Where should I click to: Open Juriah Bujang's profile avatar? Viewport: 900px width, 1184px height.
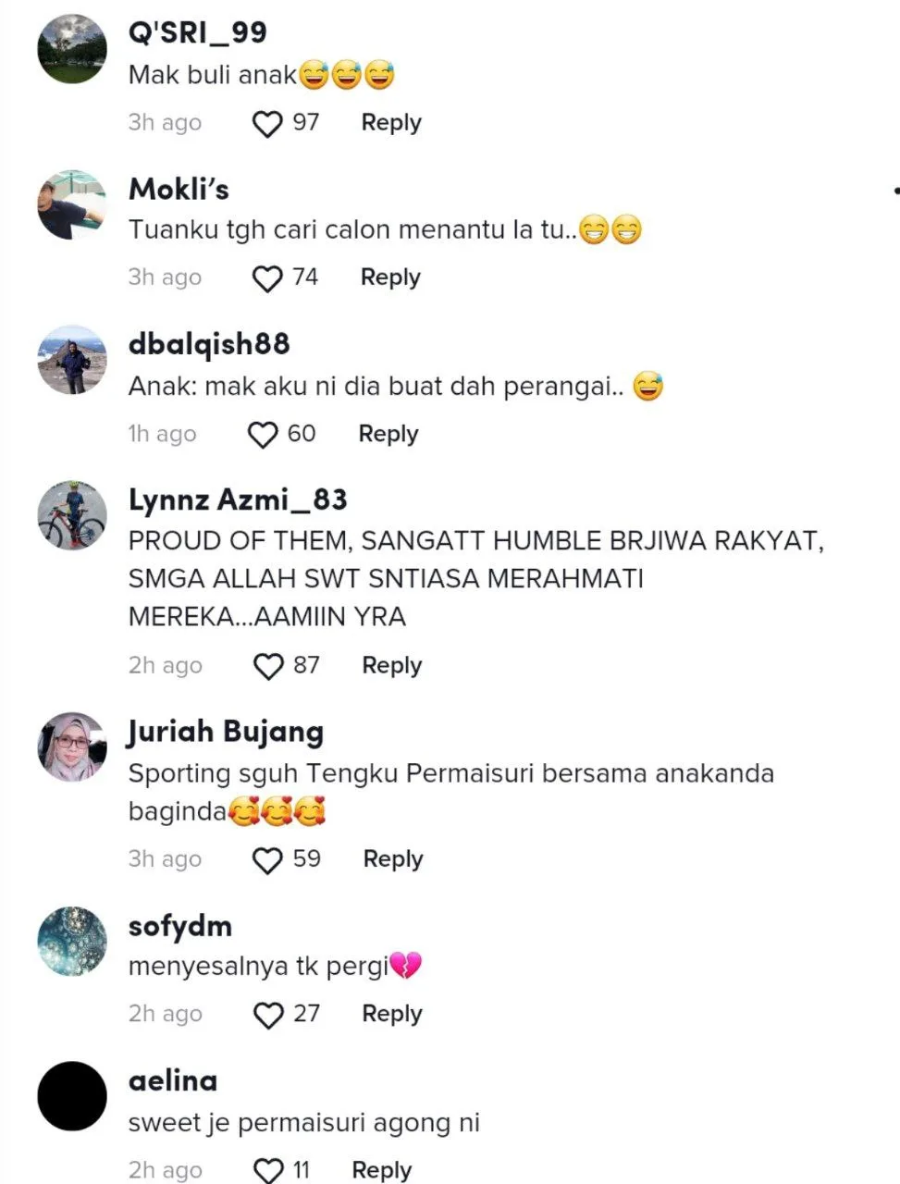click(x=72, y=746)
